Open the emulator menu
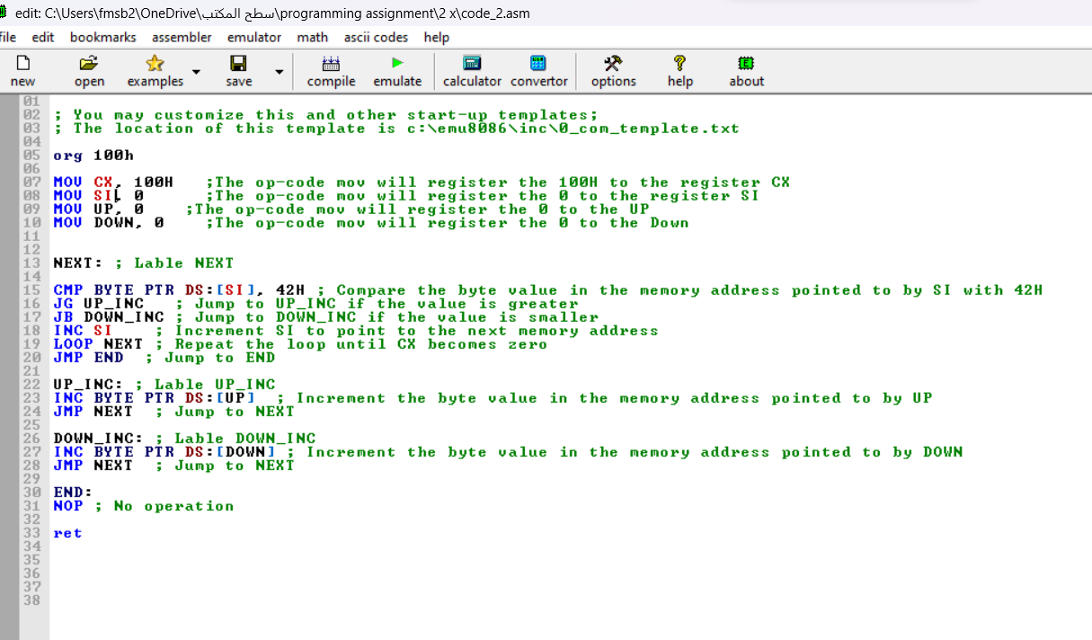 pos(254,38)
